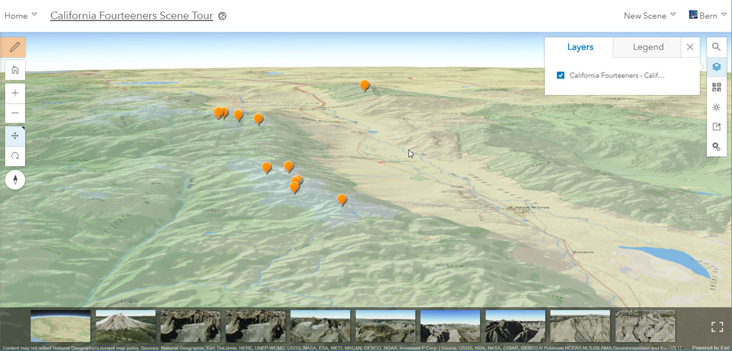This screenshot has height=351, width=732.
Task: Open the basemap gallery icon
Action: [x=717, y=87]
